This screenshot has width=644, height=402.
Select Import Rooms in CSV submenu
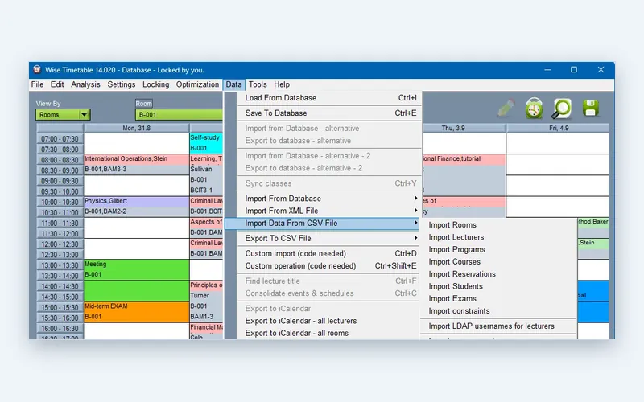(x=499, y=225)
